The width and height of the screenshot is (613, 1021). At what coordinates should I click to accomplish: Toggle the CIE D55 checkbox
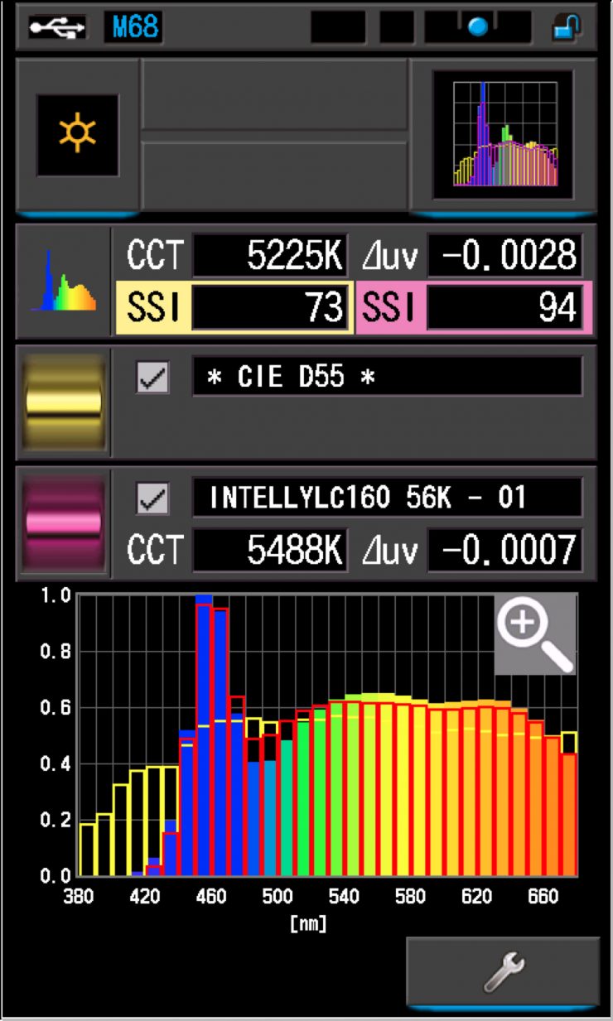point(153,378)
